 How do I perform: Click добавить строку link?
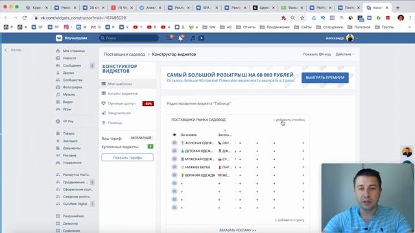290,220
